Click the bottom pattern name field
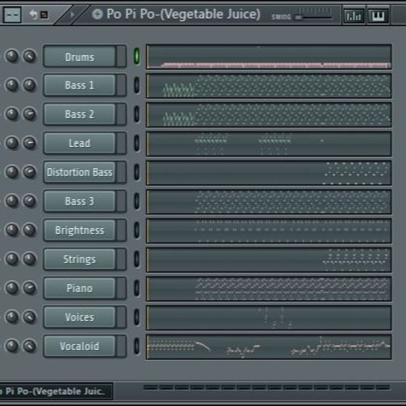This screenshot has width=406, height=406. point(56,391)
